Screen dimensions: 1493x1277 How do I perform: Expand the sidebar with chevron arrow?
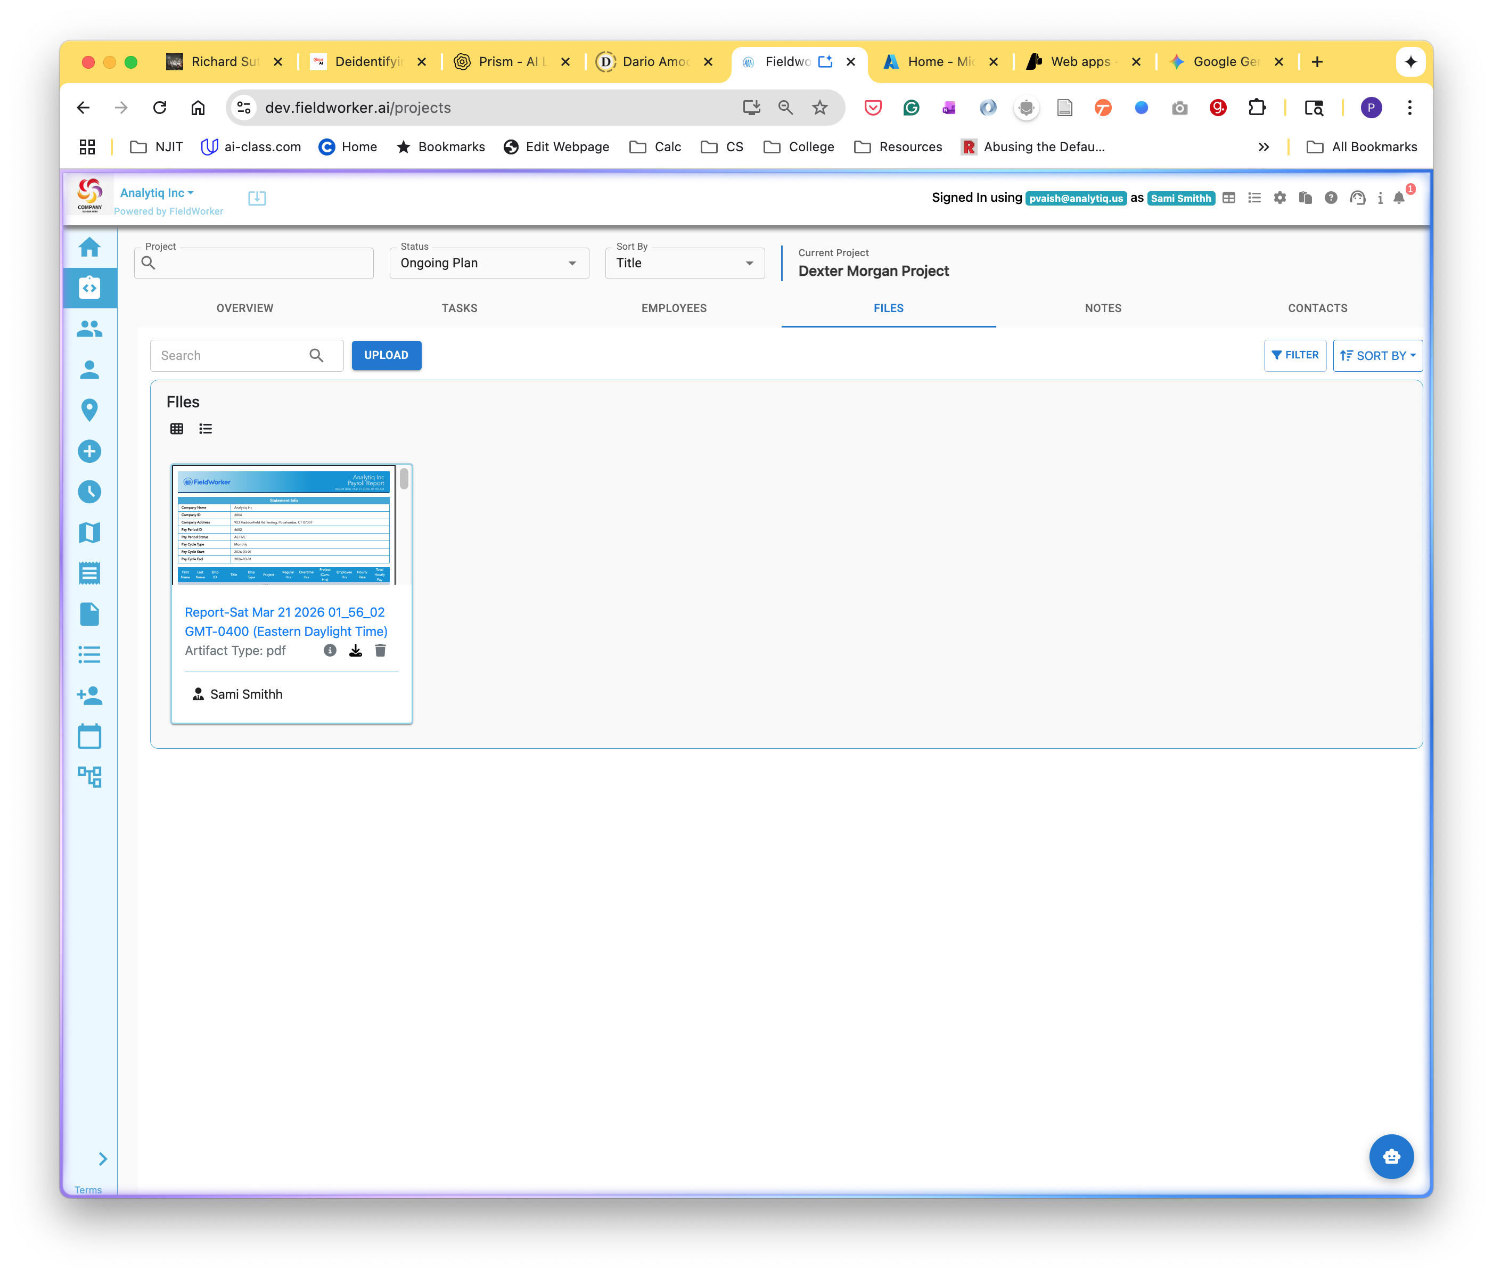(103, 1159)
